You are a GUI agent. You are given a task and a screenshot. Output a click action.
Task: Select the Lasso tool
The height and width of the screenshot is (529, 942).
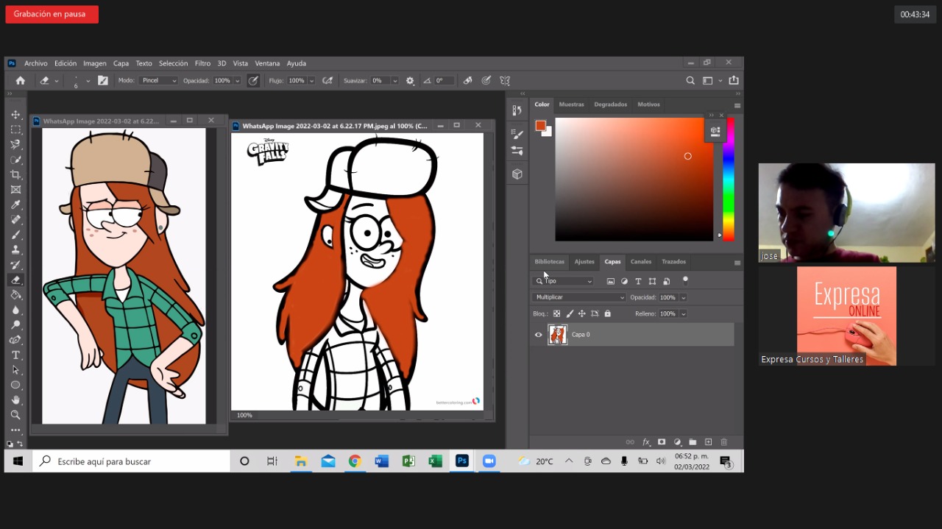coord(15,145)
